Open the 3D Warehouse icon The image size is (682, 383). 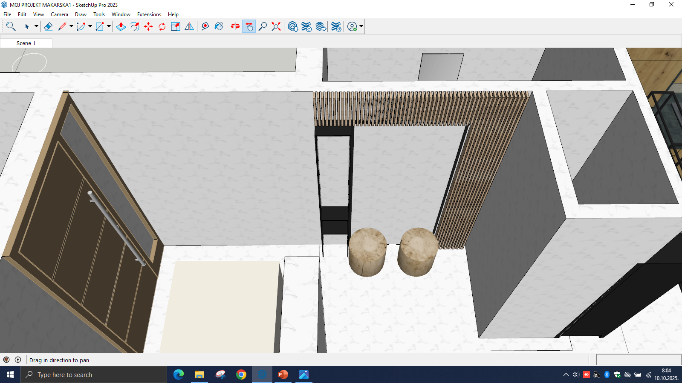292,26
